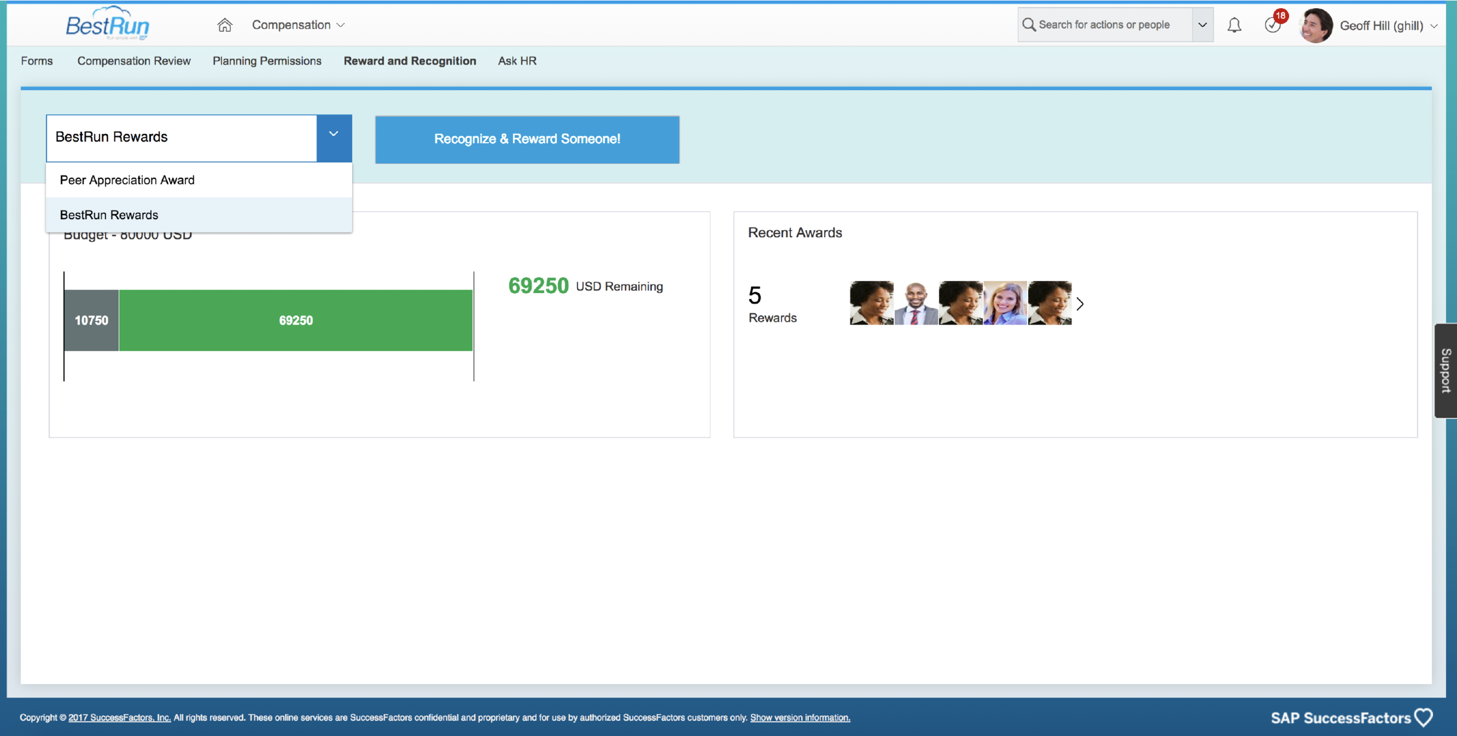Open the blonde woman's award photo
Viewport: 1457px width, 736px height.
tap(1005, 303)
